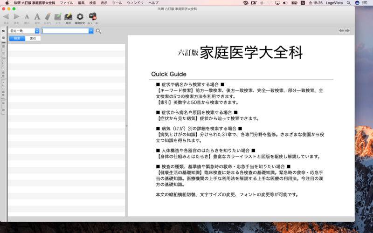Enlarge text with the large A (拡大) icon

[37, 17]
